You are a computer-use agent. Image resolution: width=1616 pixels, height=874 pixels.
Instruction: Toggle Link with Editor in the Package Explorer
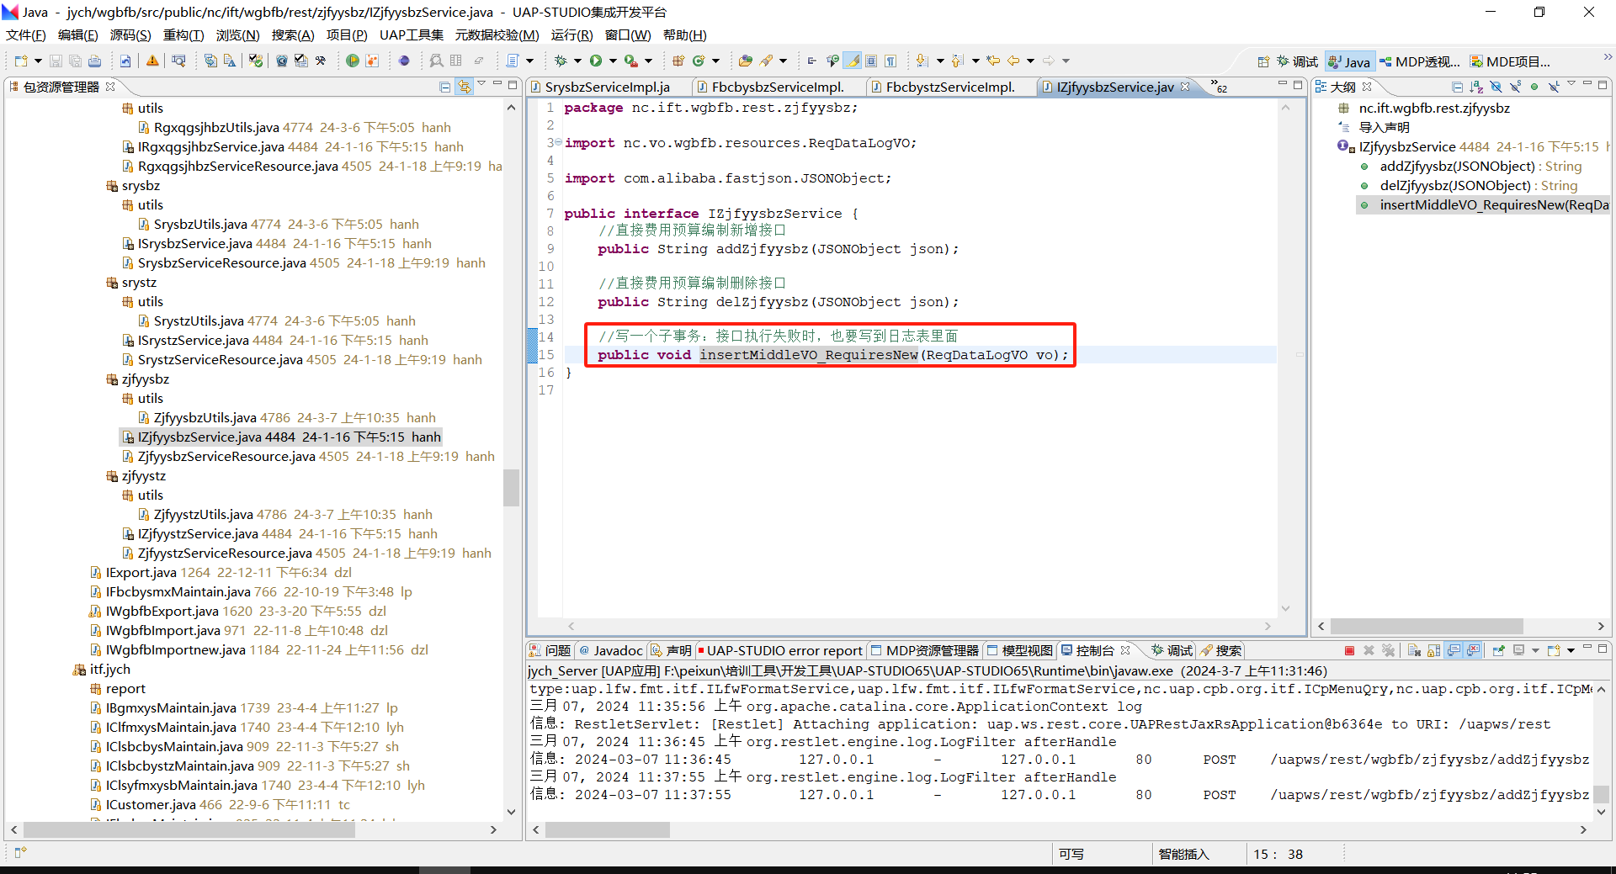(x=464, y=87)
